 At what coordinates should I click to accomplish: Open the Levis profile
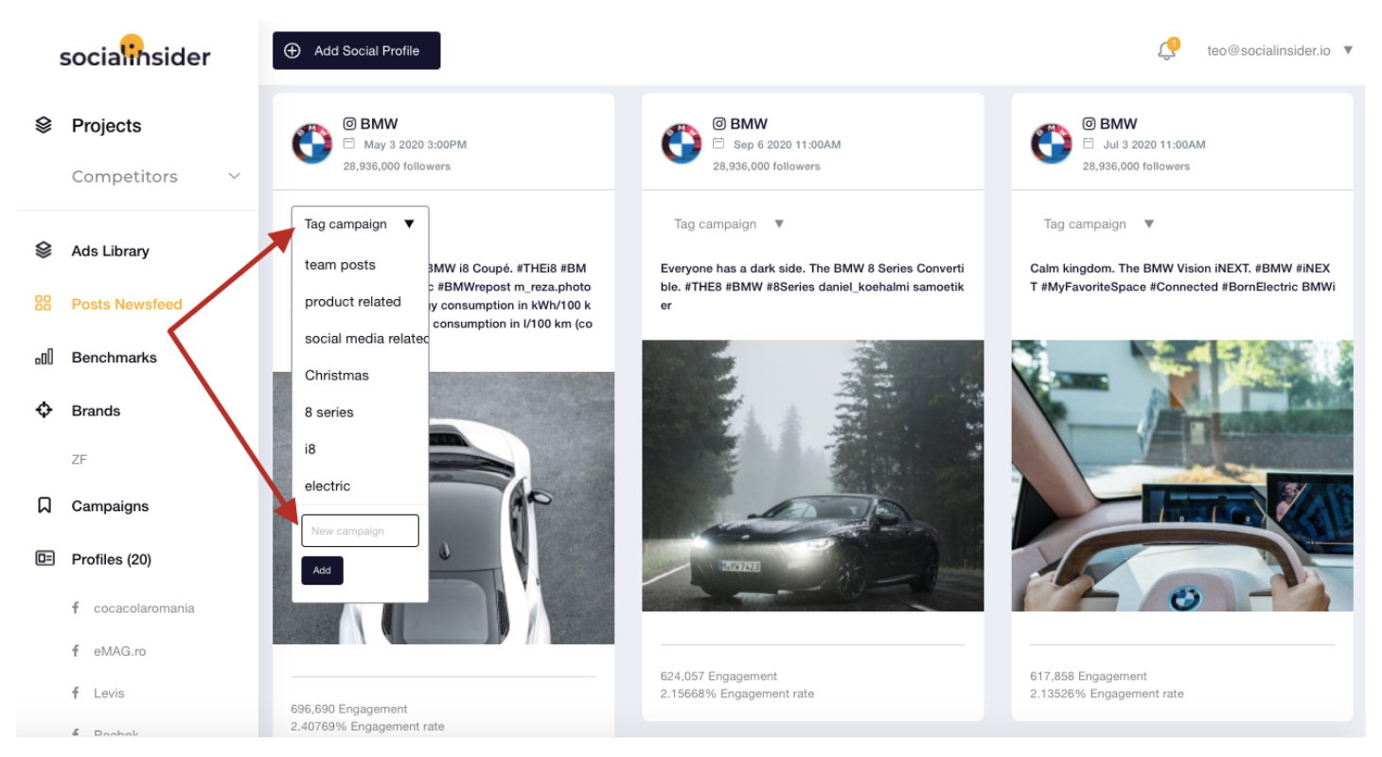pos(109,693)
